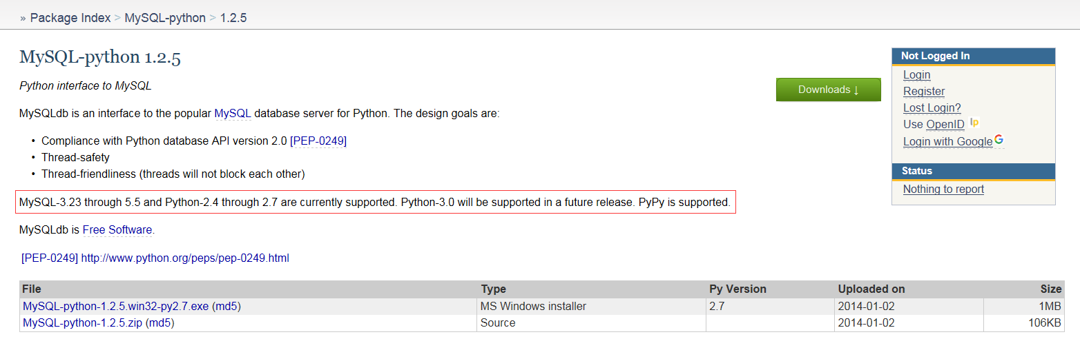This screenshot has height=339, width=1080.
Task: Click the Lost Login? link
Action: pyautogui.click(x=932, y=107)
